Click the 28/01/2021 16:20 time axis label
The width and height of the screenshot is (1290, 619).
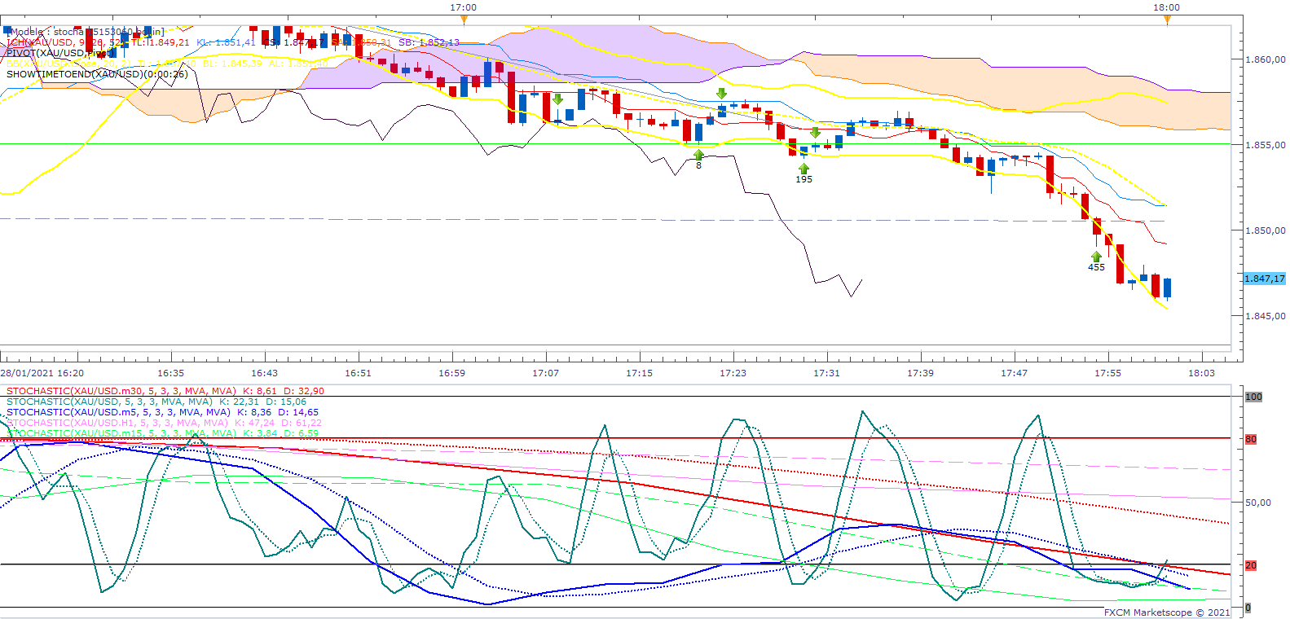pos(42,373)
